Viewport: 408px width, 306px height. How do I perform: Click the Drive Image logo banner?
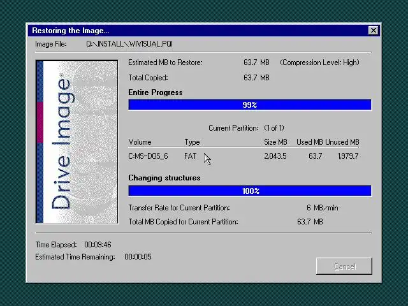[x=76, y=142]
